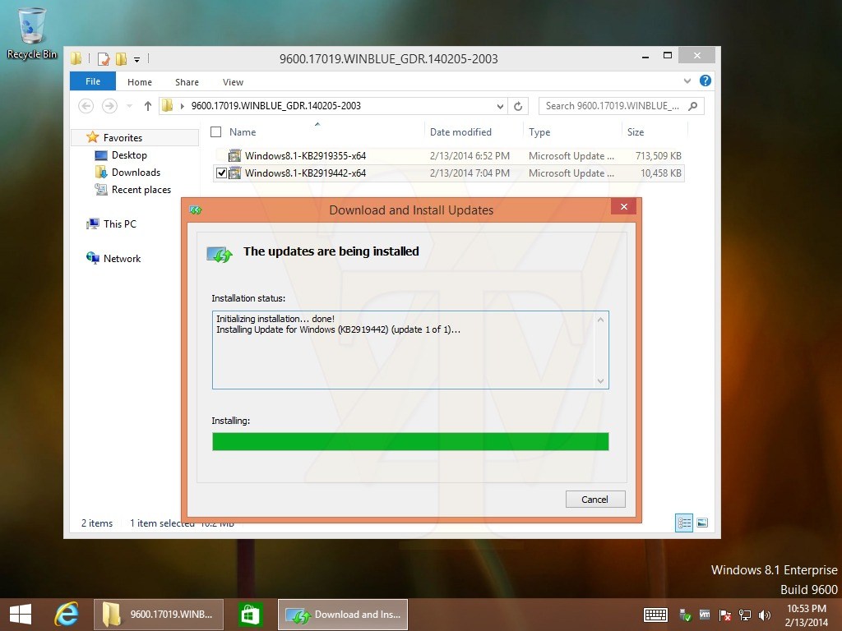
Task: Open the touch keyboard tray icon
Action: pos(655,615)
